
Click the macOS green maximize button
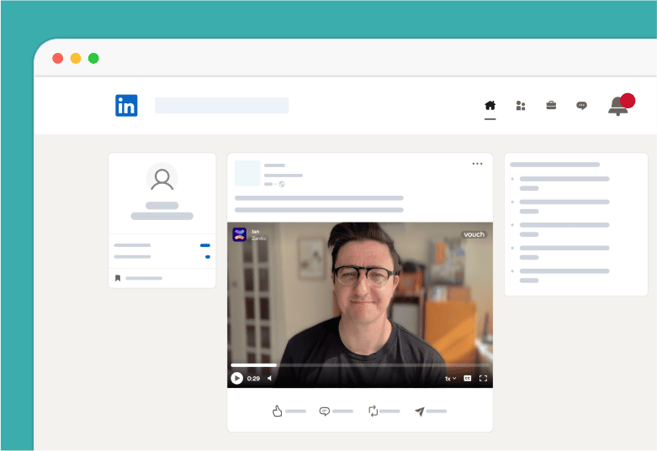[93, 58]
